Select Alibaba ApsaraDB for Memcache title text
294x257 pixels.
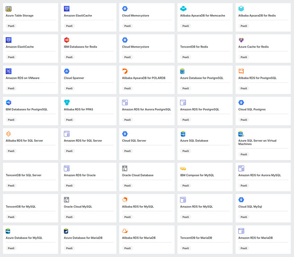pos(203,16)
